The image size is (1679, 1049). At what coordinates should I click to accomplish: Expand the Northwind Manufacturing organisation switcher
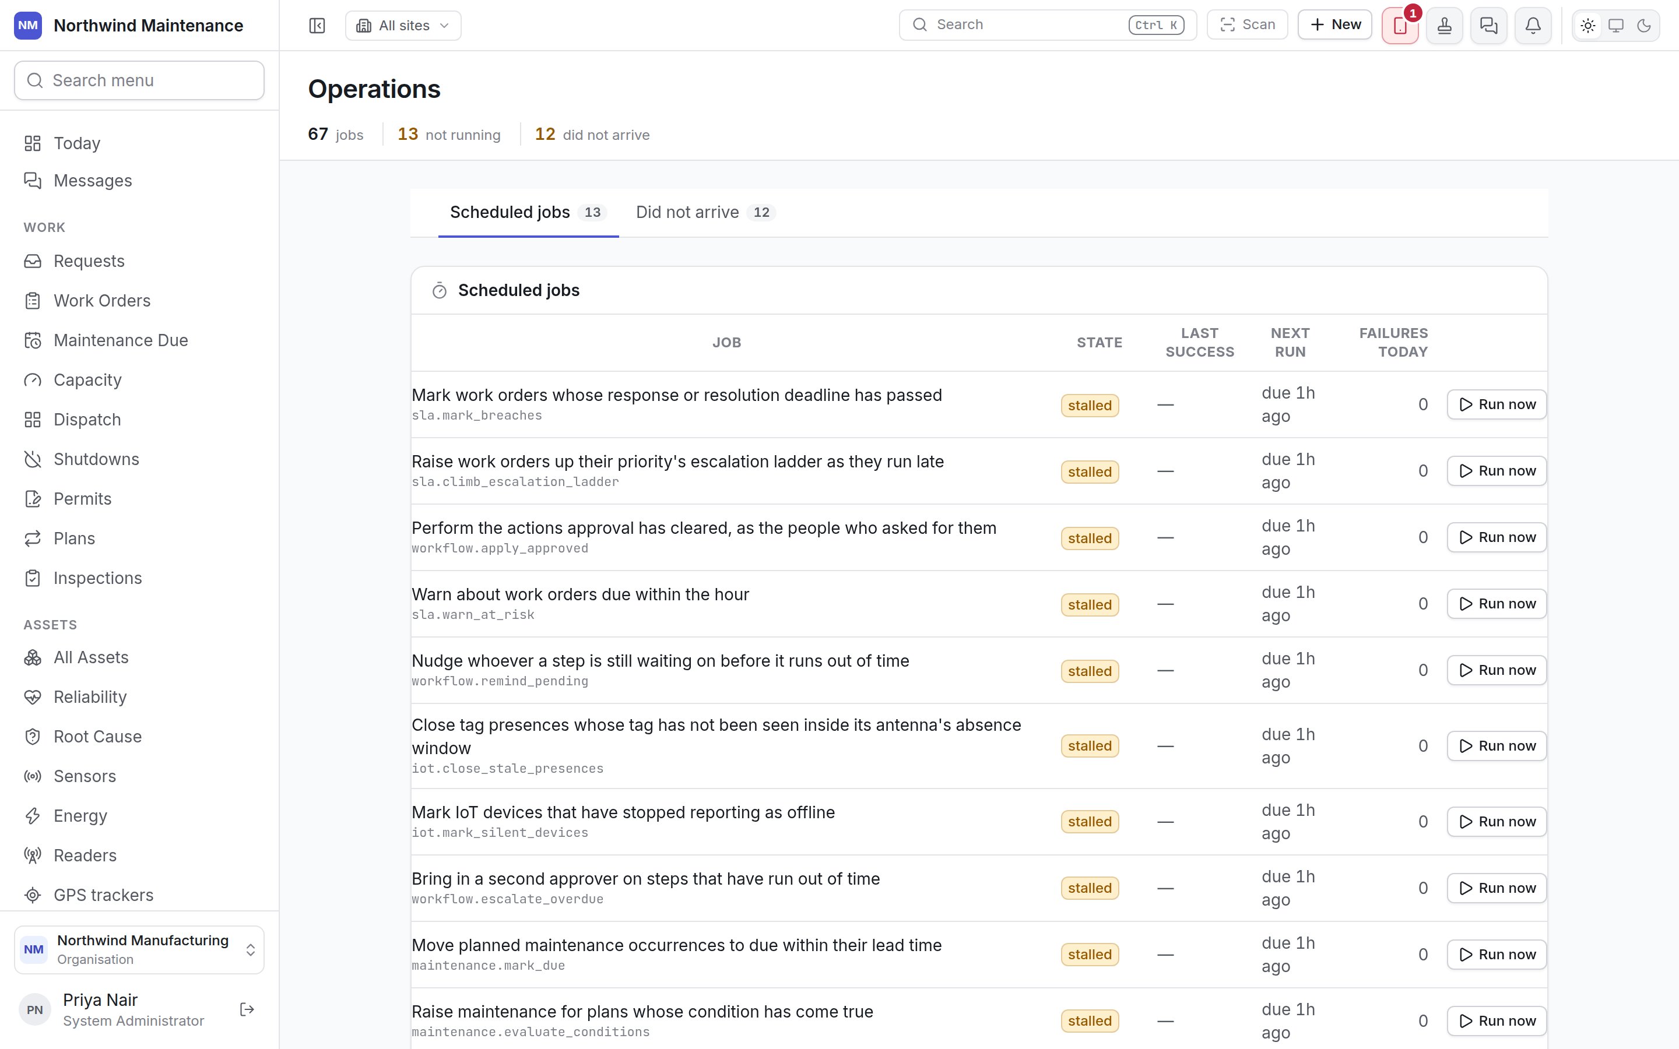coord(139,949)
